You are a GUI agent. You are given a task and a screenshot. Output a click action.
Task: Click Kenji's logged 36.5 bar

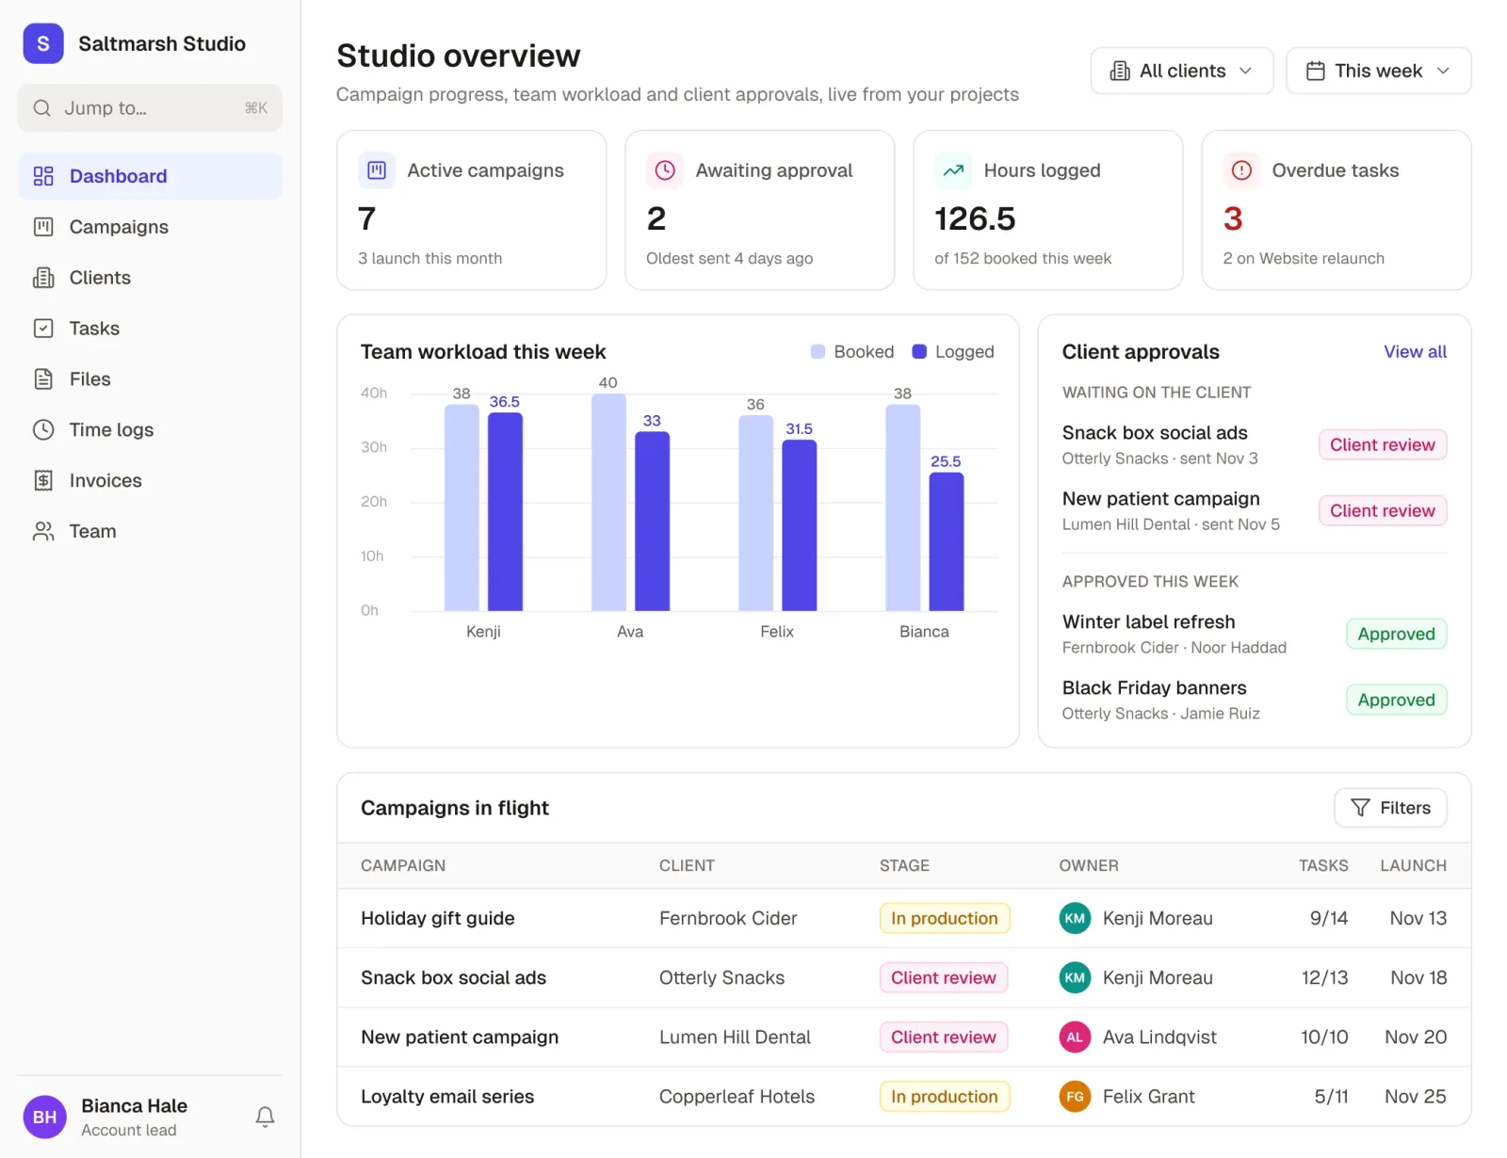(x=505, y=512)
